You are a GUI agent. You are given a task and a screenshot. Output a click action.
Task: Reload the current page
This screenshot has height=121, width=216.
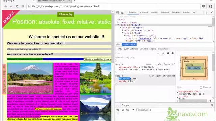pos(17,6)
